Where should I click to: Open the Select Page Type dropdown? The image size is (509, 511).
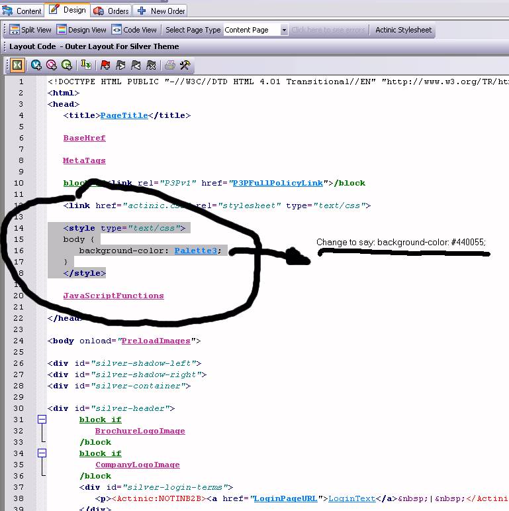pyautogui.click(x=284, y=30)
